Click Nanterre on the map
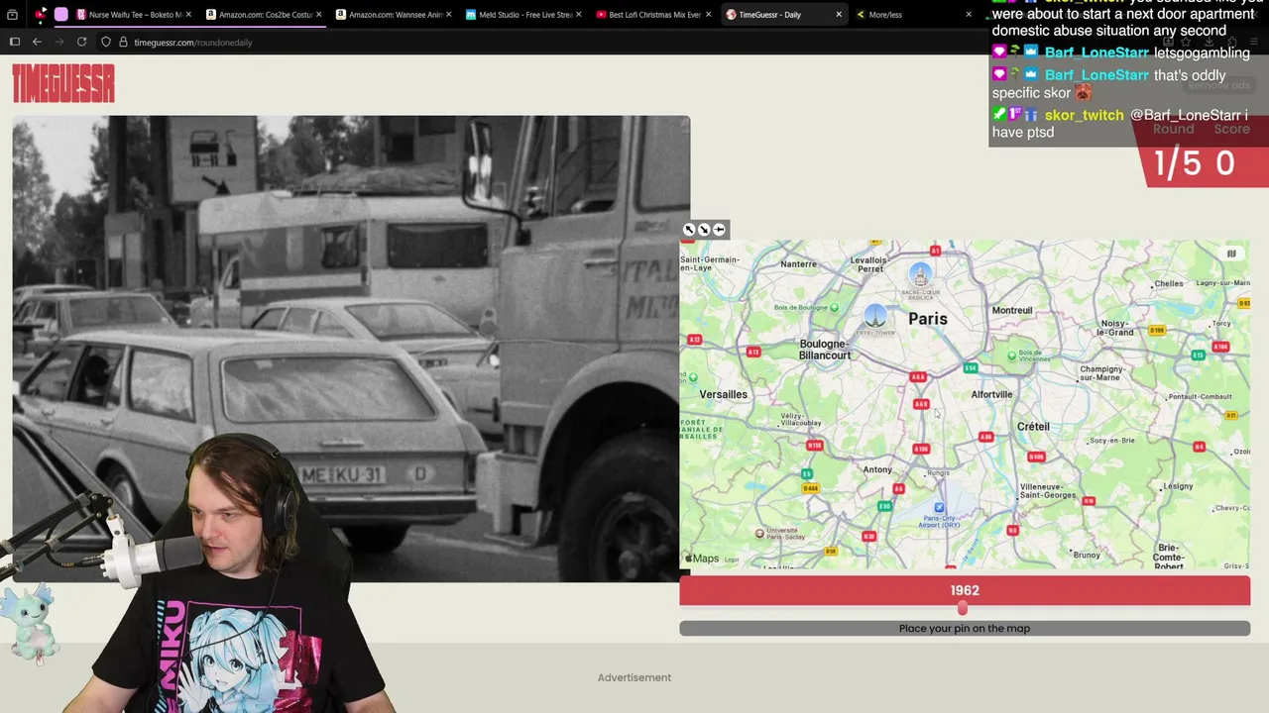Image resolution: width=1269 pixels, height=713 pixels. tap(798, 263)
